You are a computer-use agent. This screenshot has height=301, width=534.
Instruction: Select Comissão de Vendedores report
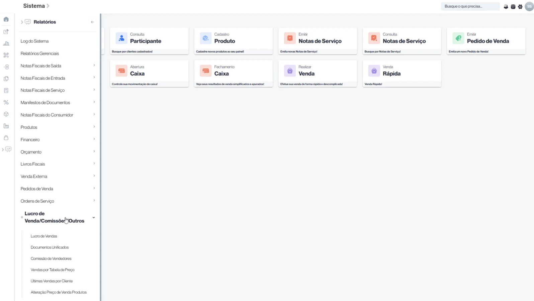click(51, 259)
